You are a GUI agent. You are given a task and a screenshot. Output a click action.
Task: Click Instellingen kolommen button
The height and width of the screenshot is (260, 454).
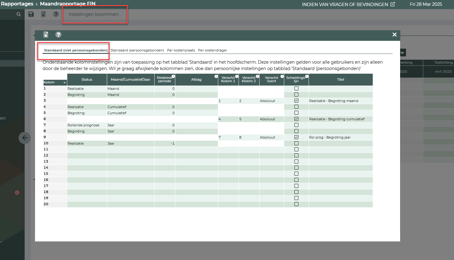tap(93, 14)
